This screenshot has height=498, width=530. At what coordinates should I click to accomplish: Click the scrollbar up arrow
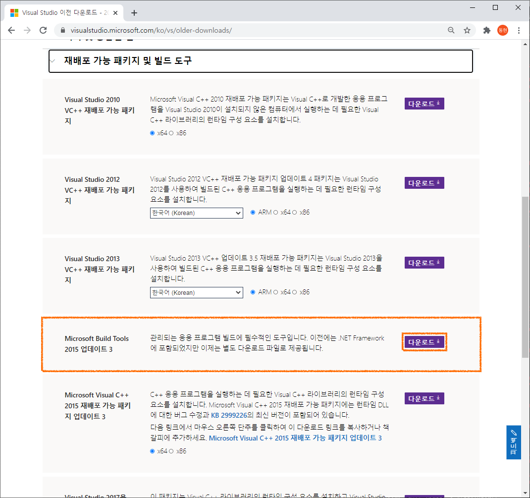pos(525,44)
